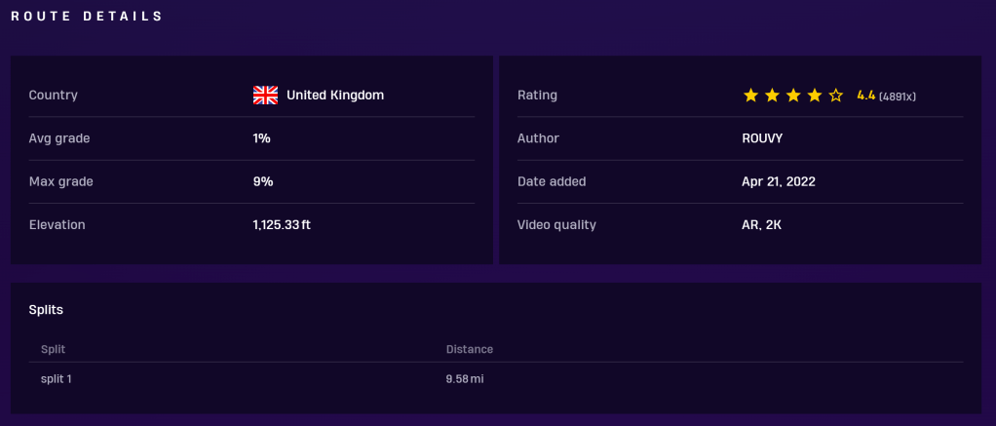Click the 1,125.33 ft elevation value
The width and height of the screenshot is (996, 426).
[282, 225]
